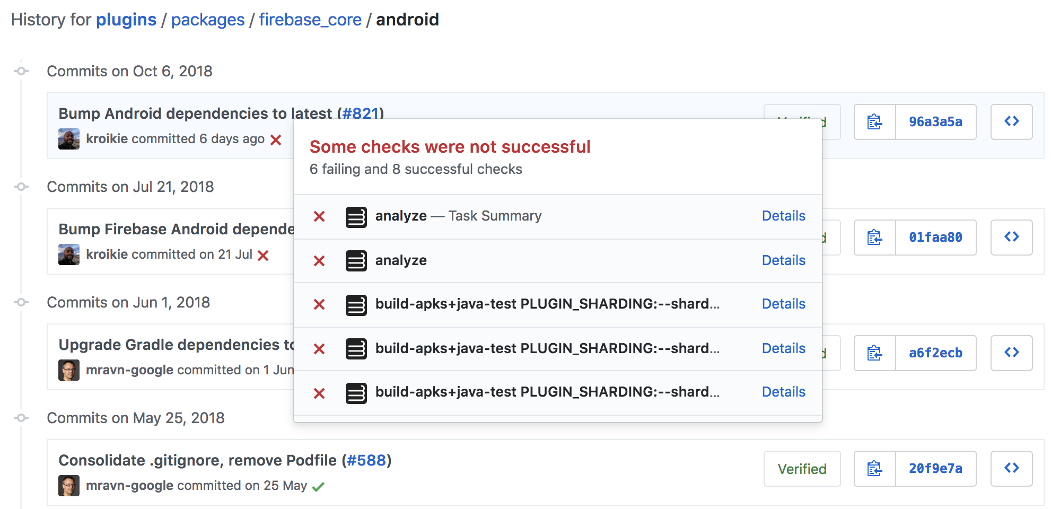Image resolution: width=1051 pixels, height=509 pixels.
Task: Open the firebase_core breadcrumb link
Action: 310,20
